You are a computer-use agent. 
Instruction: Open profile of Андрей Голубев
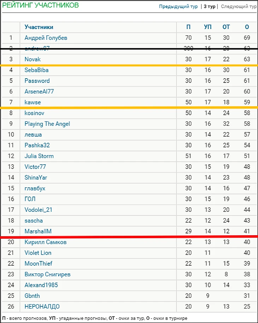coord(46,38)
